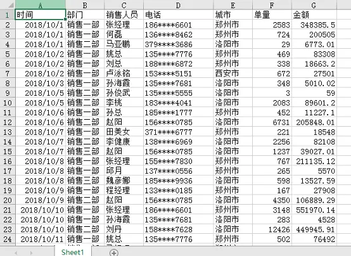The image size is (351, 256).
Task: Select the cell with name 卢泳铭
Action: pos(124,74)
